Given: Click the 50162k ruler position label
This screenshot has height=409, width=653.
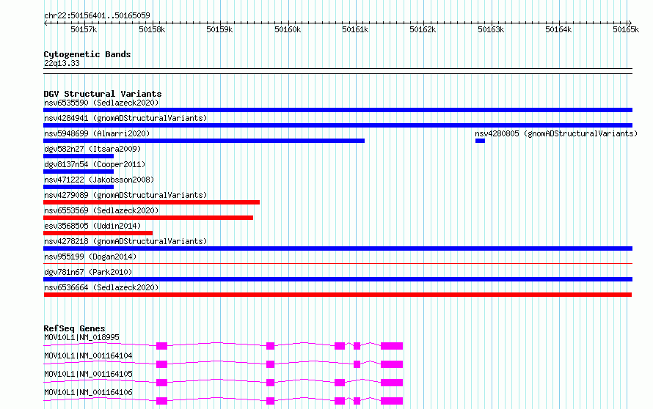Looking at the screenshot, I should point(423,29).
